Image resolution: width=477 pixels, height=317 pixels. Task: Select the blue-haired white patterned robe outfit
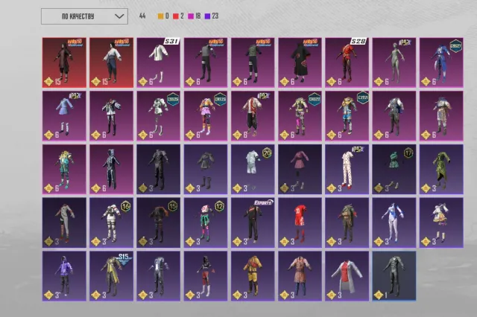coord(441,116)
